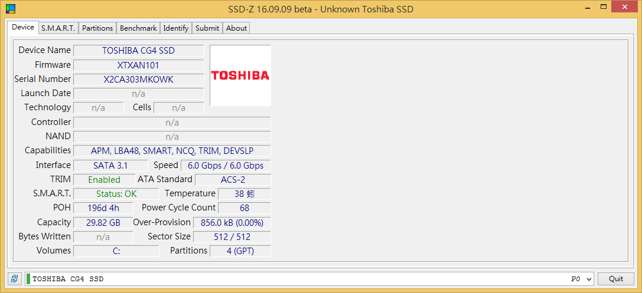This screenshot has width=642, height=293.
Task: Click the Capabilities label
Action: pyautogui.click(x=48, y=150)
